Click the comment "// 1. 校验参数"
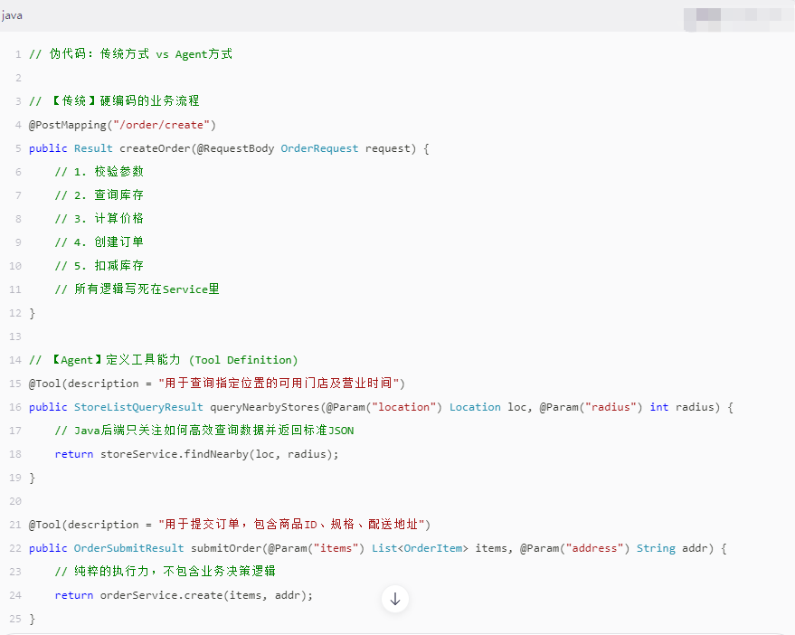Viewport: 795px width, 635px height. tap(99, 172)
